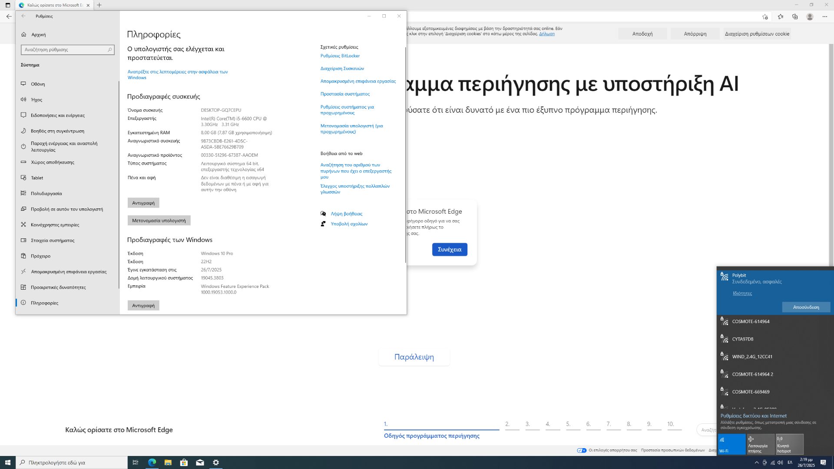Open Edge Settings and more menu
This screenshot has width=834, height=469.
[x=825, y=17]
